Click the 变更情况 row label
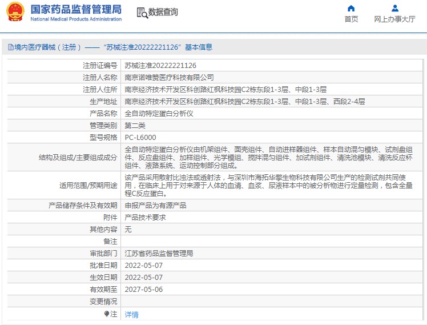The height and width of the screenshot is (325, 427). click(103, 302)
